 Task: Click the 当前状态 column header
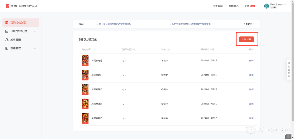click(x=166, y=50)
